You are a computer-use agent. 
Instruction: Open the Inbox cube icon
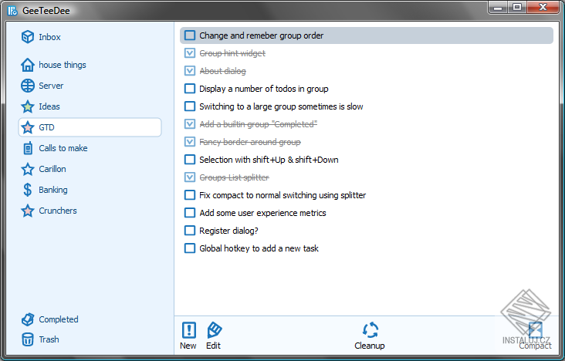click(28, 37)
